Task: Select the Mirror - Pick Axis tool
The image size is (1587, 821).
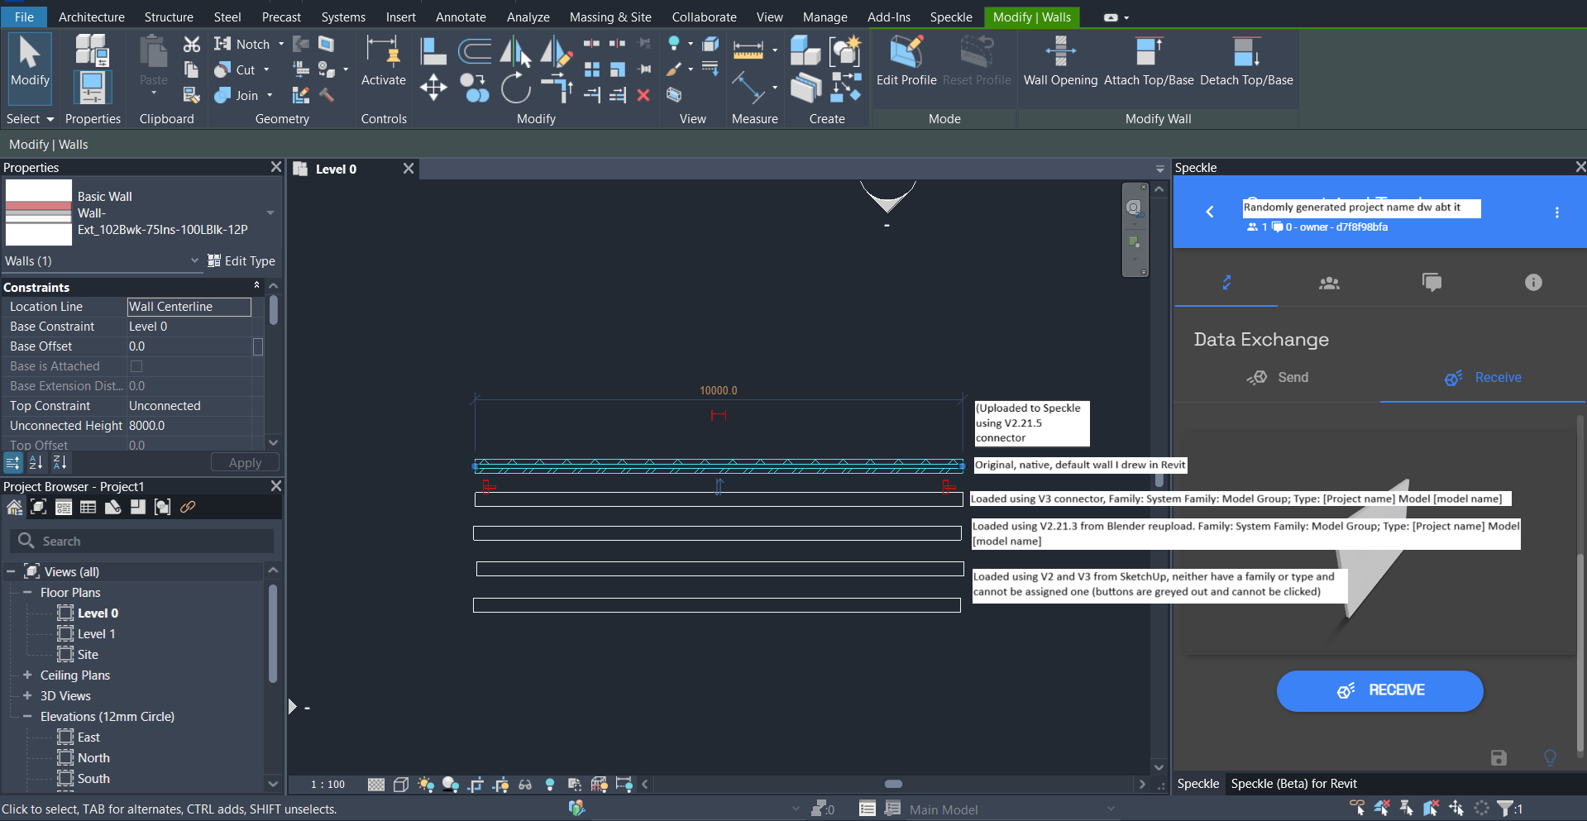Action: pyautogui.click(x=516, y=51)
